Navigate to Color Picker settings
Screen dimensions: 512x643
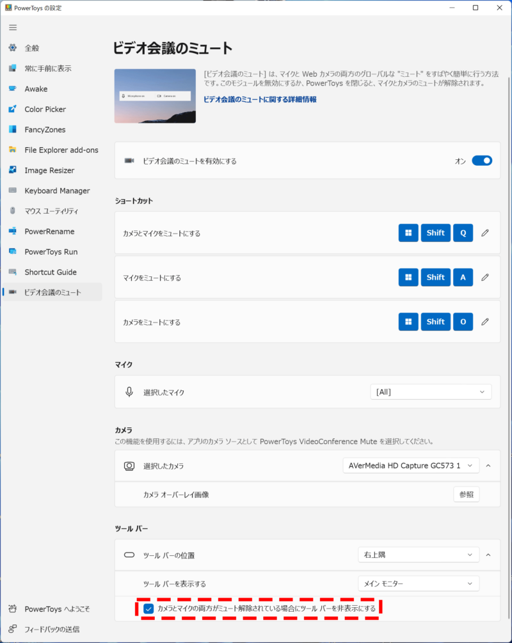click(x=52, y=109)
